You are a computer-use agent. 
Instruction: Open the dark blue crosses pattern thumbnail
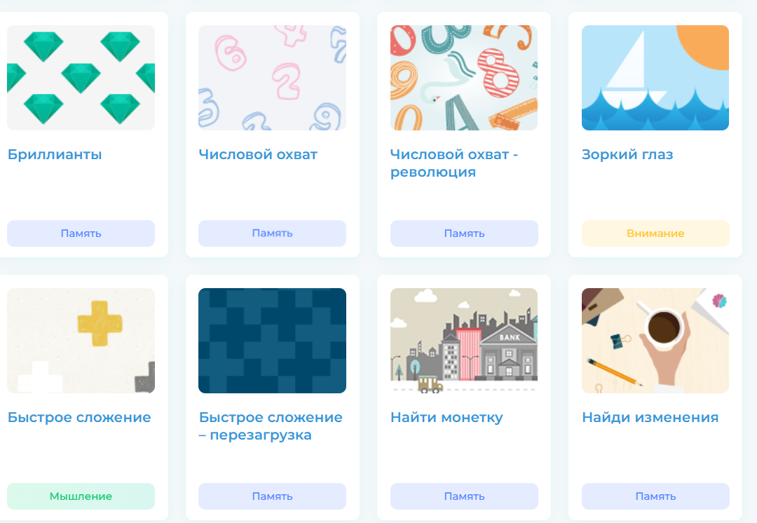click(x=272, y=341)
